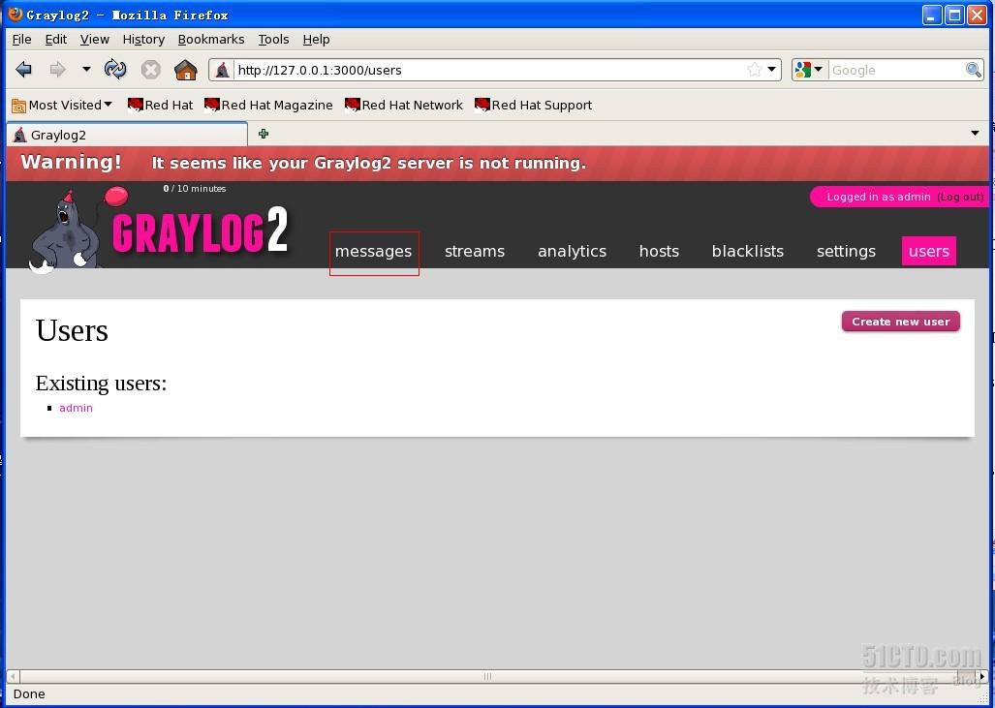
Task: Open the search engine selector dropdown
Action: 810,70
